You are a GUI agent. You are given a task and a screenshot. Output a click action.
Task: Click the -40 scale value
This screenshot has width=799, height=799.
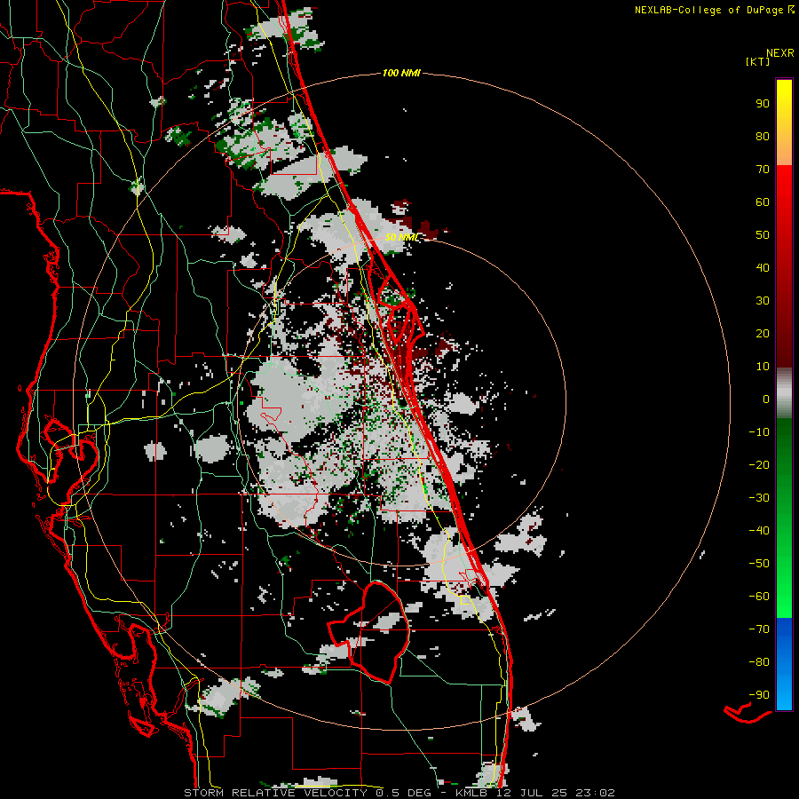759,531
